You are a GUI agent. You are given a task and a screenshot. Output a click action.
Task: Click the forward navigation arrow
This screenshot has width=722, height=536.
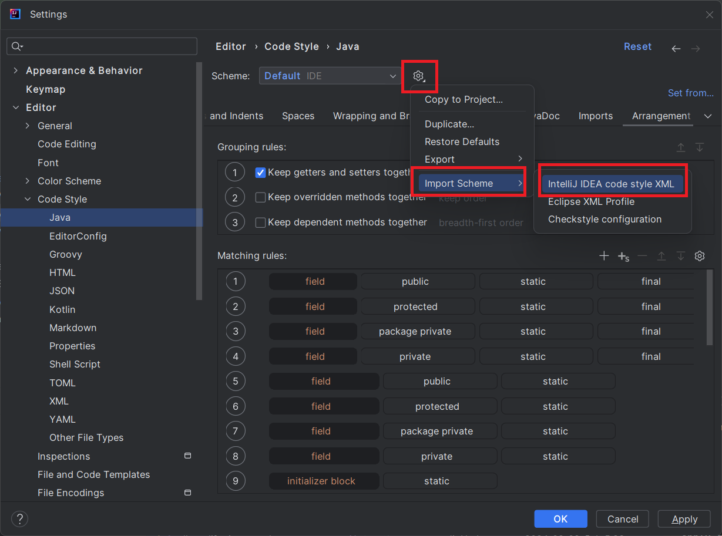(x=696, y=49)
